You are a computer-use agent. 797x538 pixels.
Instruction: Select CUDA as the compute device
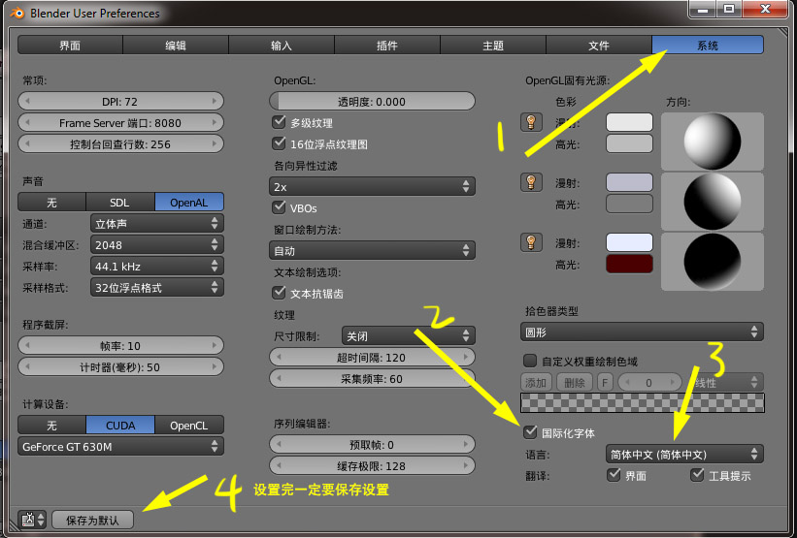pyautogui.click(x=120, y=425)
